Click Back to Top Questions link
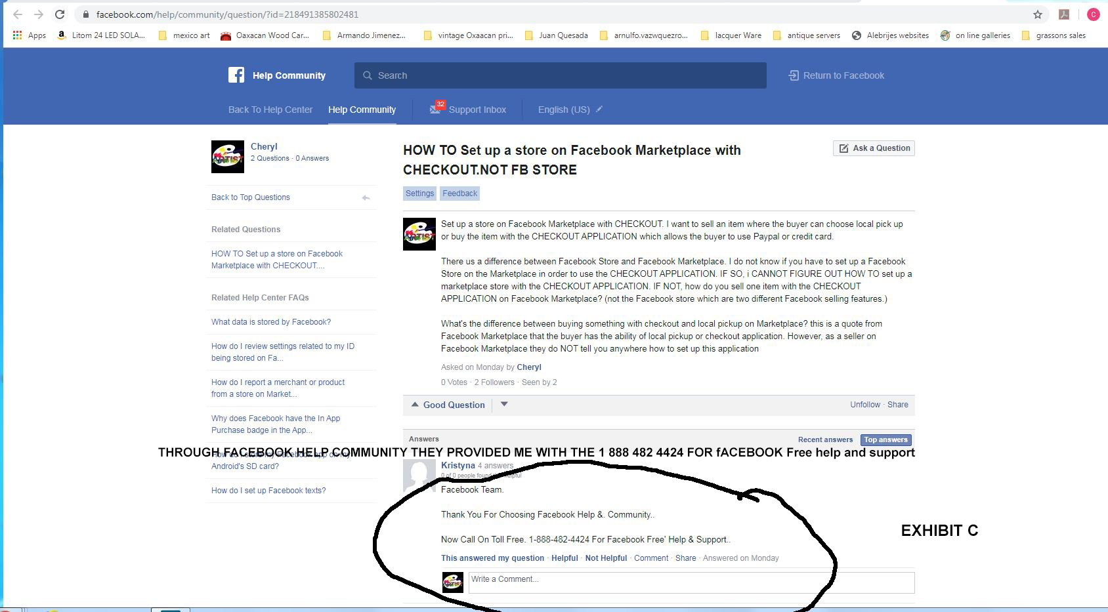 click(251, 197)
